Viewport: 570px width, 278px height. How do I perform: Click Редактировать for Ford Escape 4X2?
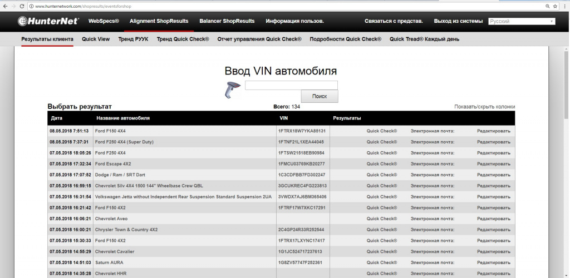494,163
